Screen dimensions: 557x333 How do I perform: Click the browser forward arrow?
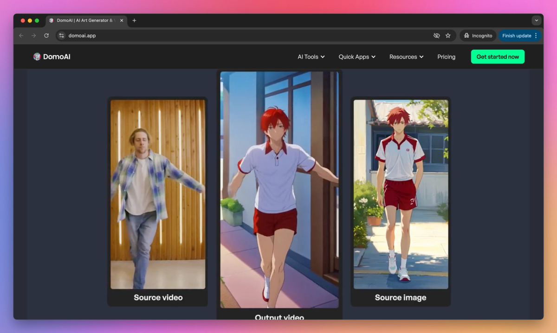33,36
